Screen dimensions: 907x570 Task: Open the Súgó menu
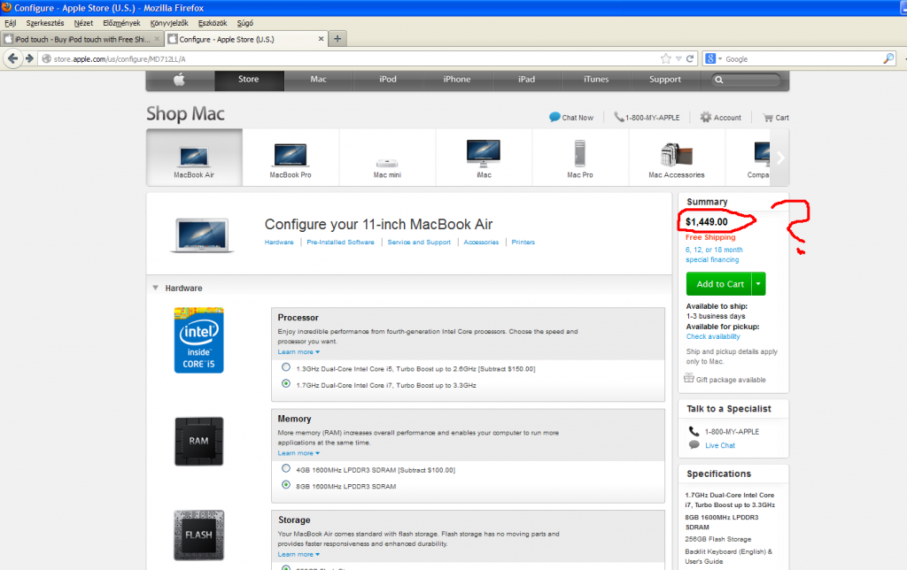tap(245, 23)
